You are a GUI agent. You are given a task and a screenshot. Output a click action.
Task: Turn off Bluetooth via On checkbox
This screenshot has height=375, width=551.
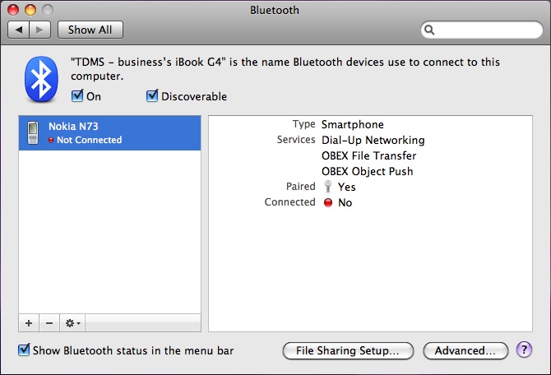[77, 96]
